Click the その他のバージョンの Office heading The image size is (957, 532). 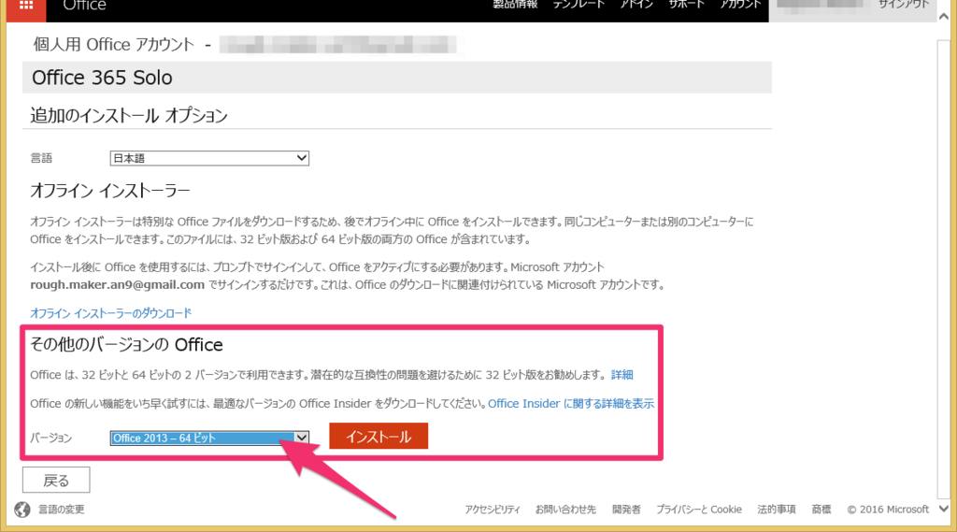(126, 344)
